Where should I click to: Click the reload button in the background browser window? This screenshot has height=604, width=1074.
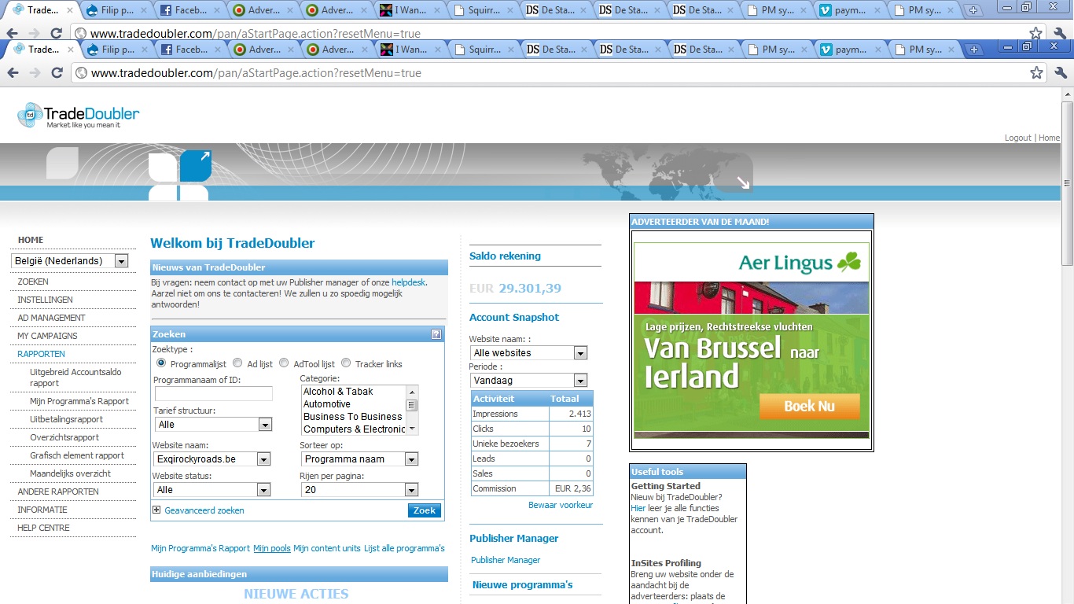coord(57,33)
